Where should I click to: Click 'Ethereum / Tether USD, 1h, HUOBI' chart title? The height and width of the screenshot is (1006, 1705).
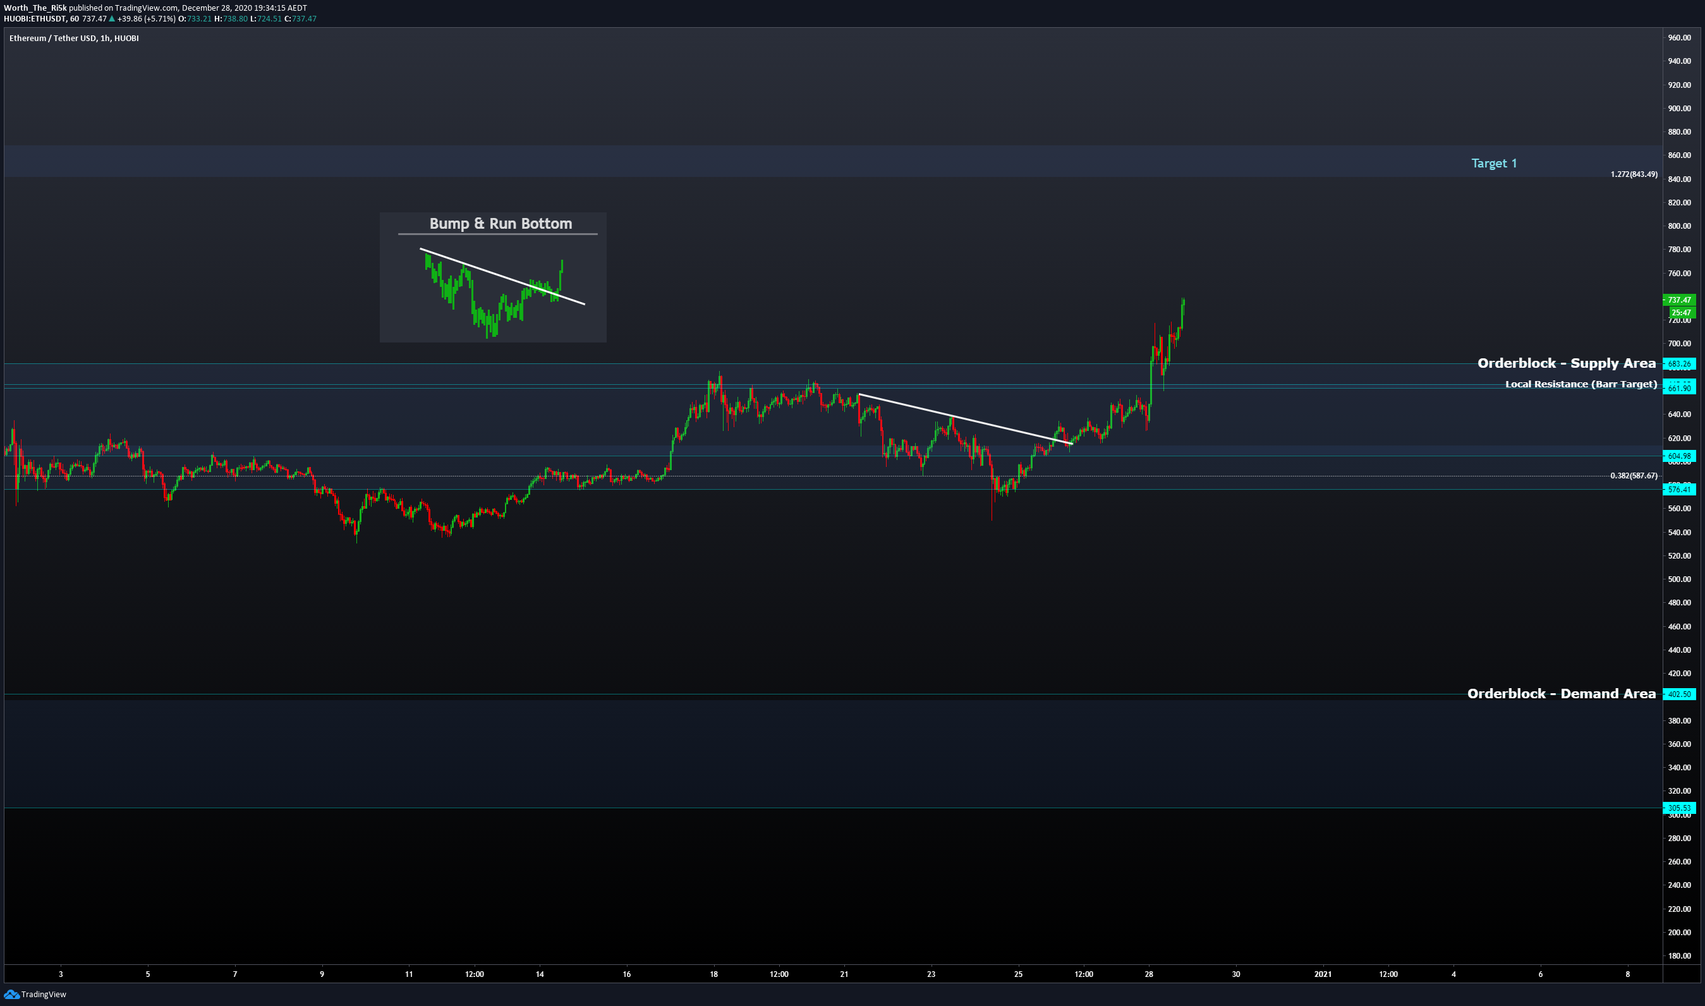[74, 39]
